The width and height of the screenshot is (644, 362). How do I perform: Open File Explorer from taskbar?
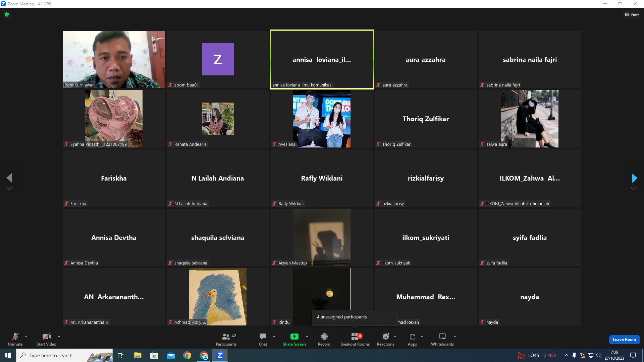click(x=138, y=355)
